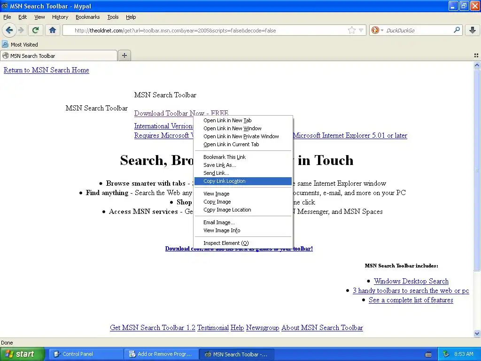Open the Tools menu
This screenshot has width=481, height=361.
[113, 17]
